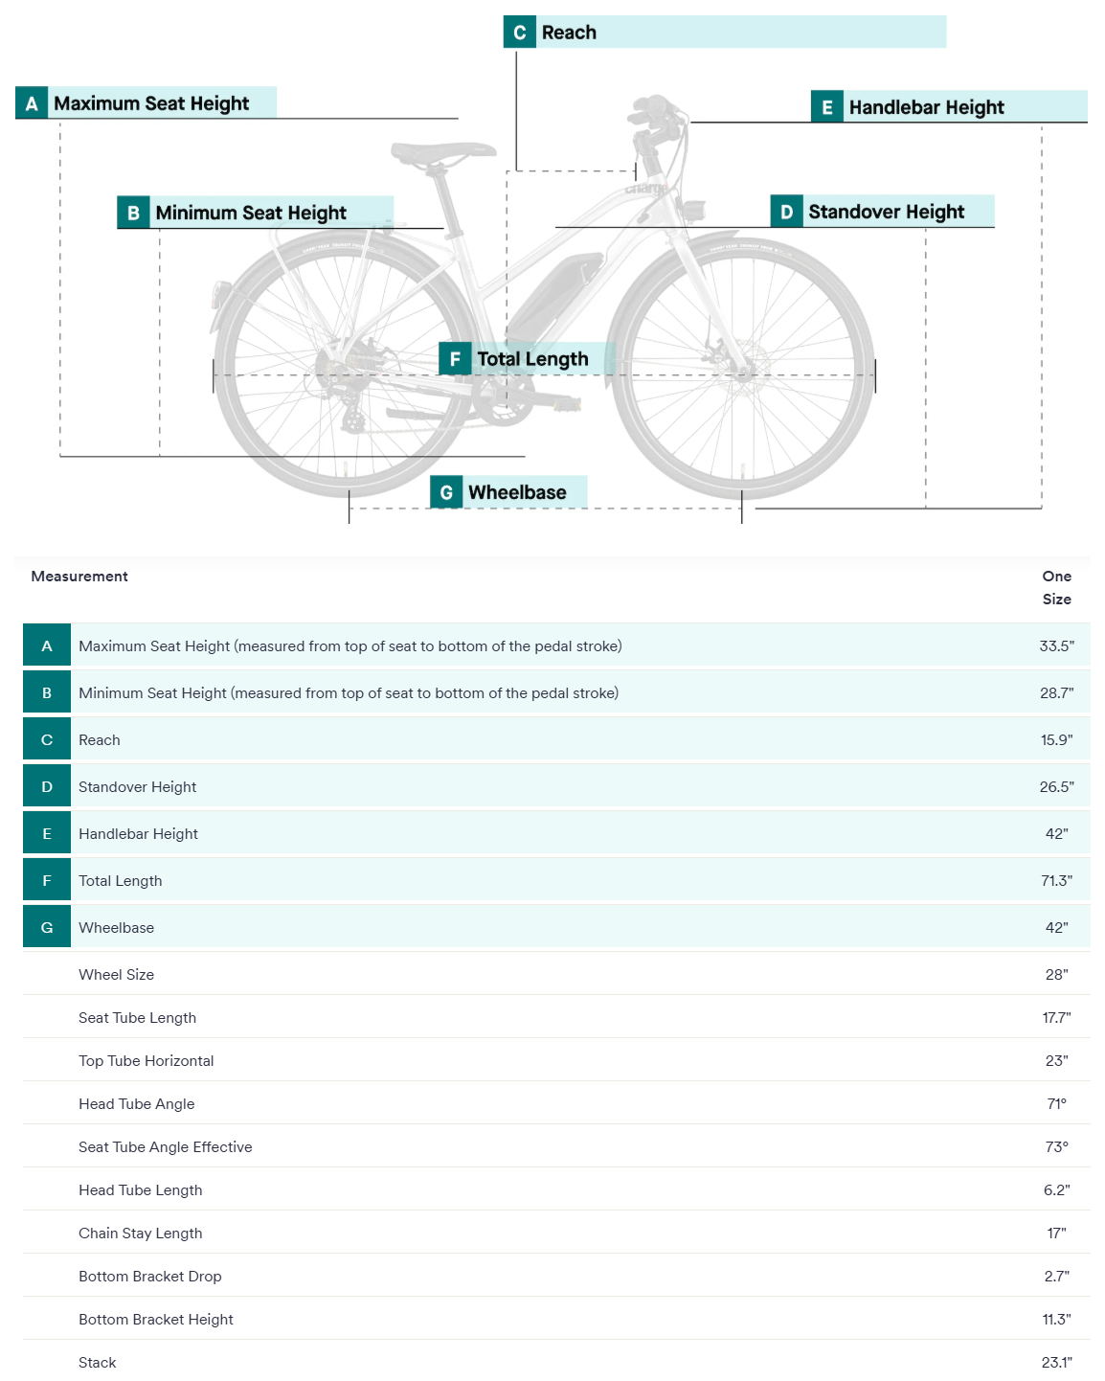Click the 'Chain Stay Length' row label

click(x=141, y=1233)
